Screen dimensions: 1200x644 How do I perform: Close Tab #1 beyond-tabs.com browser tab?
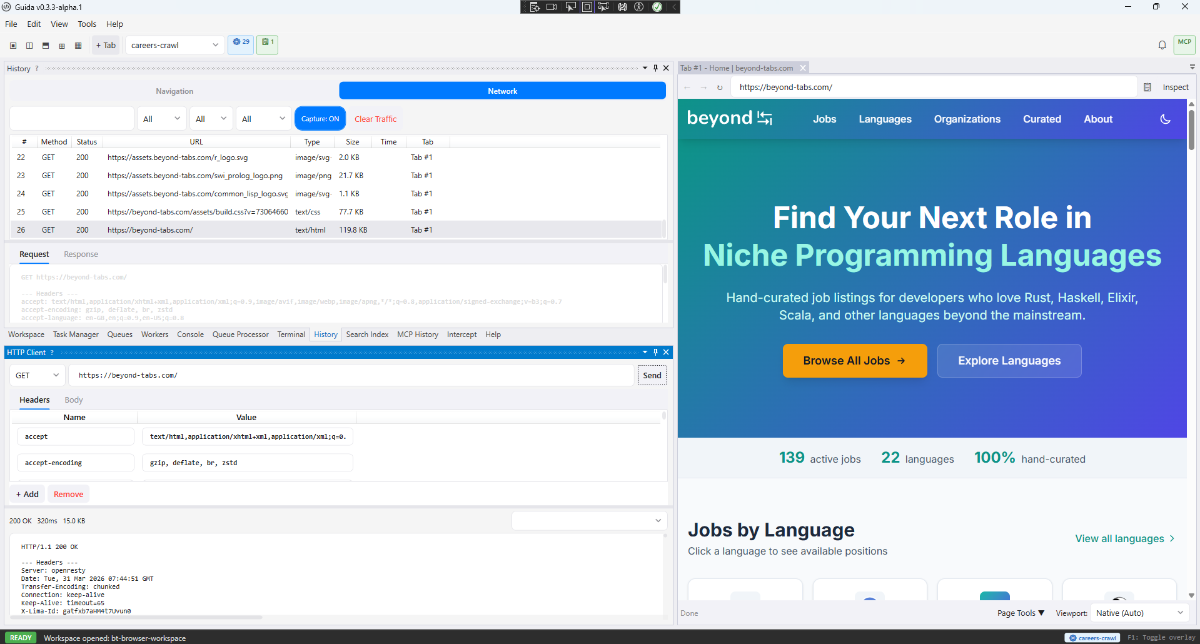[x=803, y=68]
